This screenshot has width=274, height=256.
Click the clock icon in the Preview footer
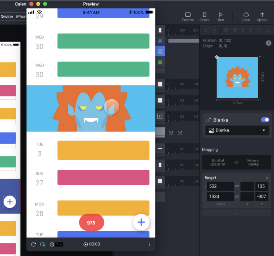[52, 245]
